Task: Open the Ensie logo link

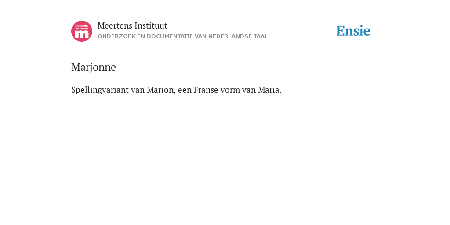Action: pyautogui.click(x=353, y=31)
